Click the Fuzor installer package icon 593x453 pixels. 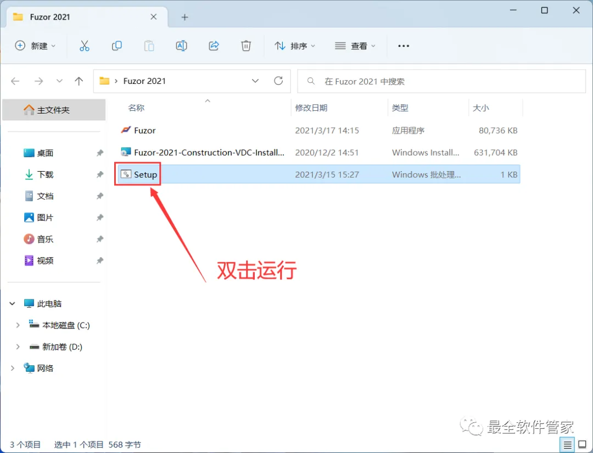(x=126, y=152)
